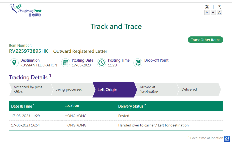Click the Destination location pin icon
This screenshot has height=144, width=232.
14,63
